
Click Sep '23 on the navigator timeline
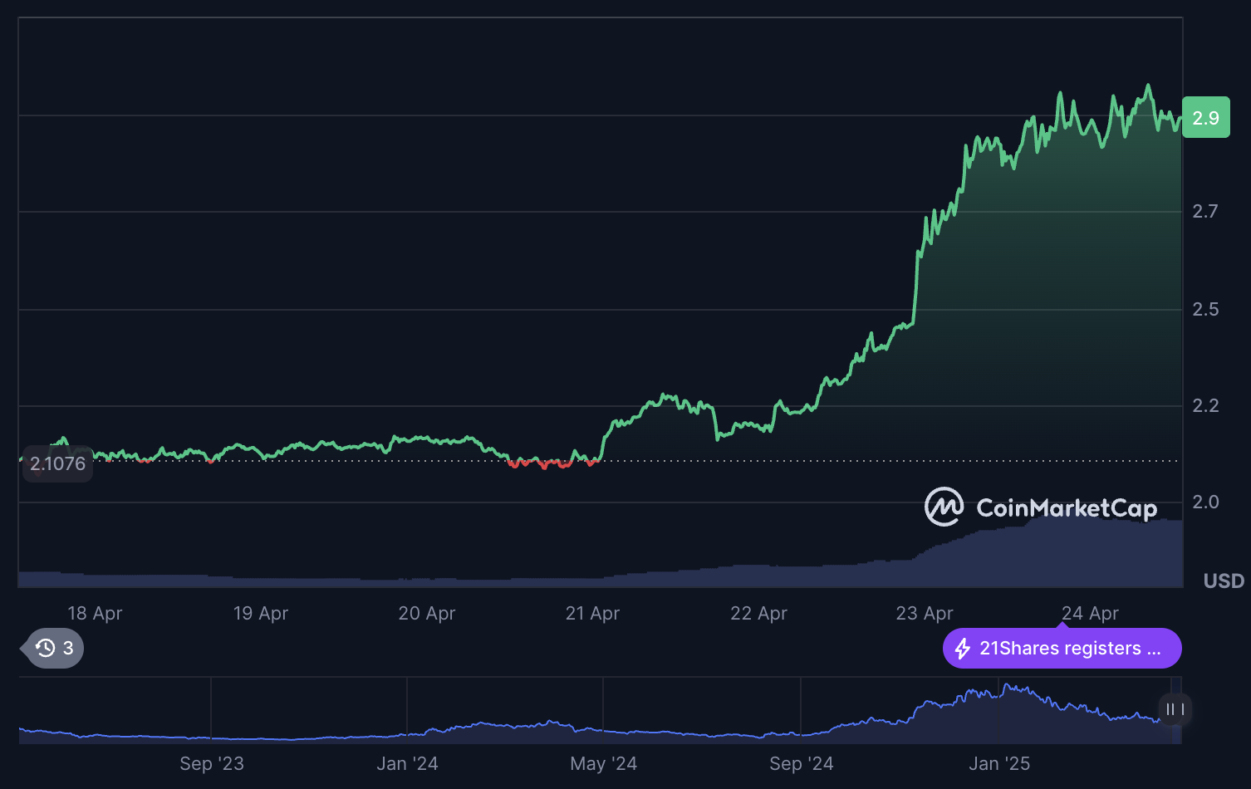pos(212,763)
